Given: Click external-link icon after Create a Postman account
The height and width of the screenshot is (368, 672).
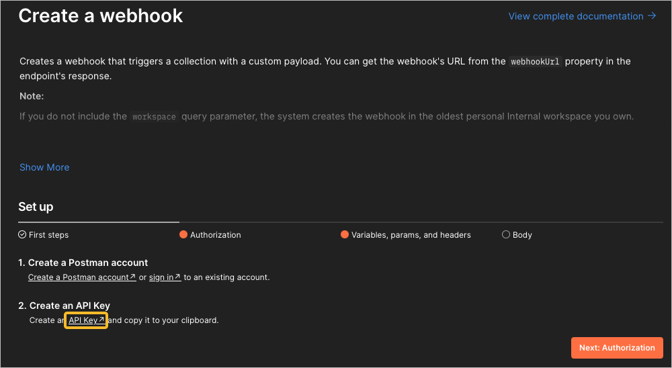Looking at the screenshot, I should 132,277.
